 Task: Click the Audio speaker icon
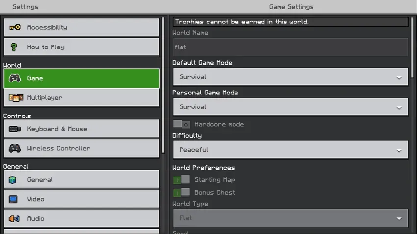coord(14,219)
